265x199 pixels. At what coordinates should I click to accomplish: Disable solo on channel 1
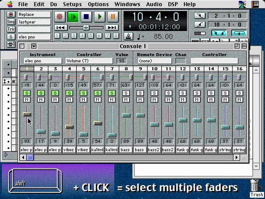pyautogui.click(x=27, y=93)
